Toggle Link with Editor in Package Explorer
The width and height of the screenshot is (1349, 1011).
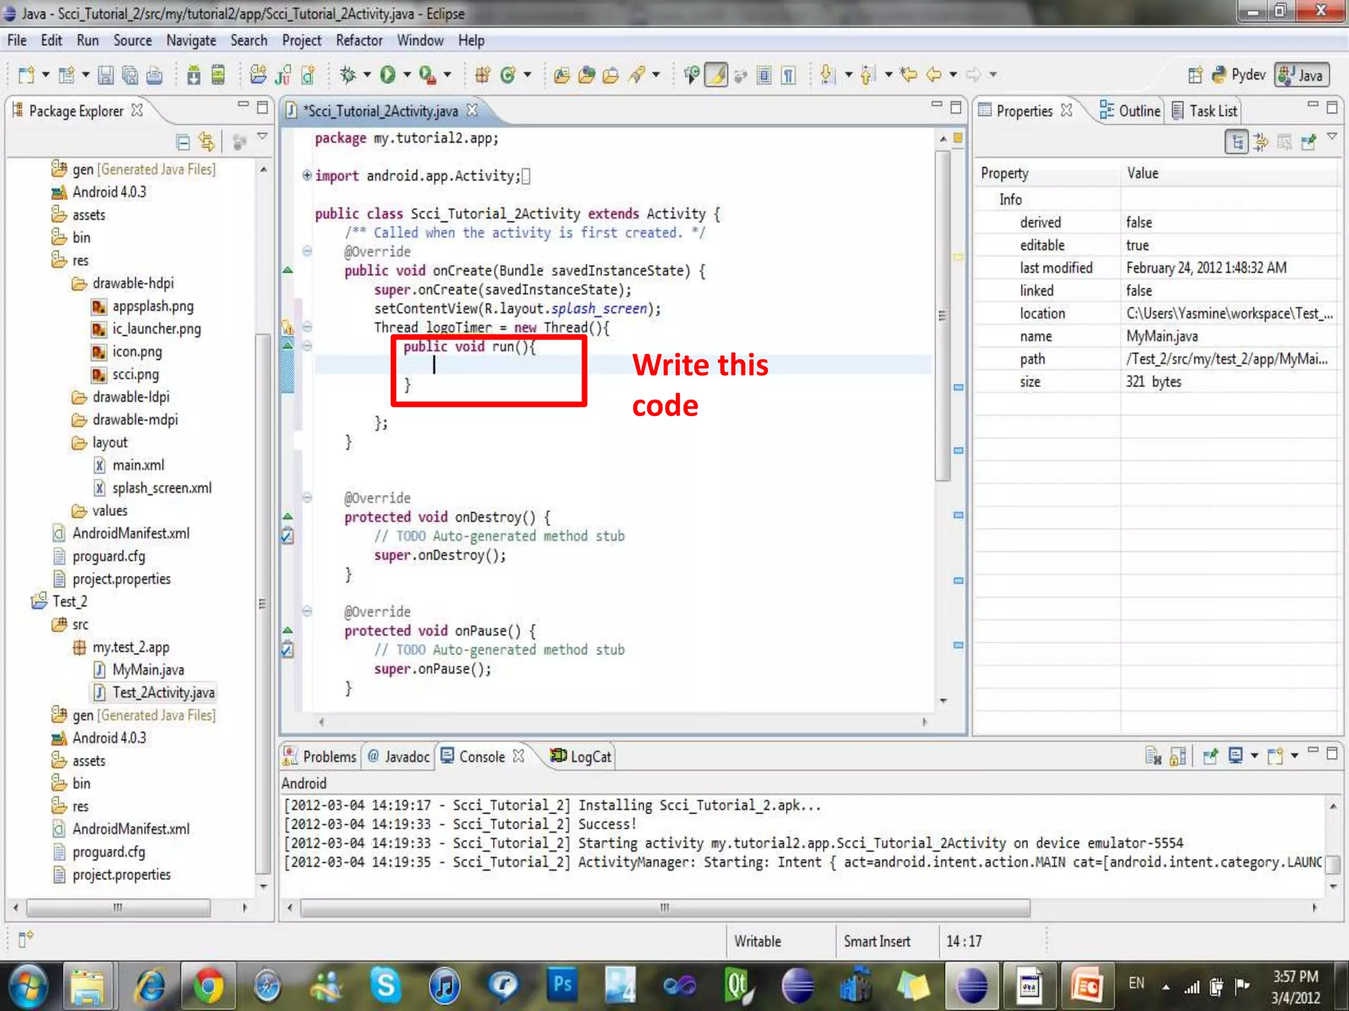click(x=207, y=142)
